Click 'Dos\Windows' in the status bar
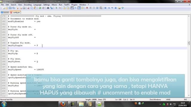The height and width of the screenshot is (107, 191). click(155, 100)
